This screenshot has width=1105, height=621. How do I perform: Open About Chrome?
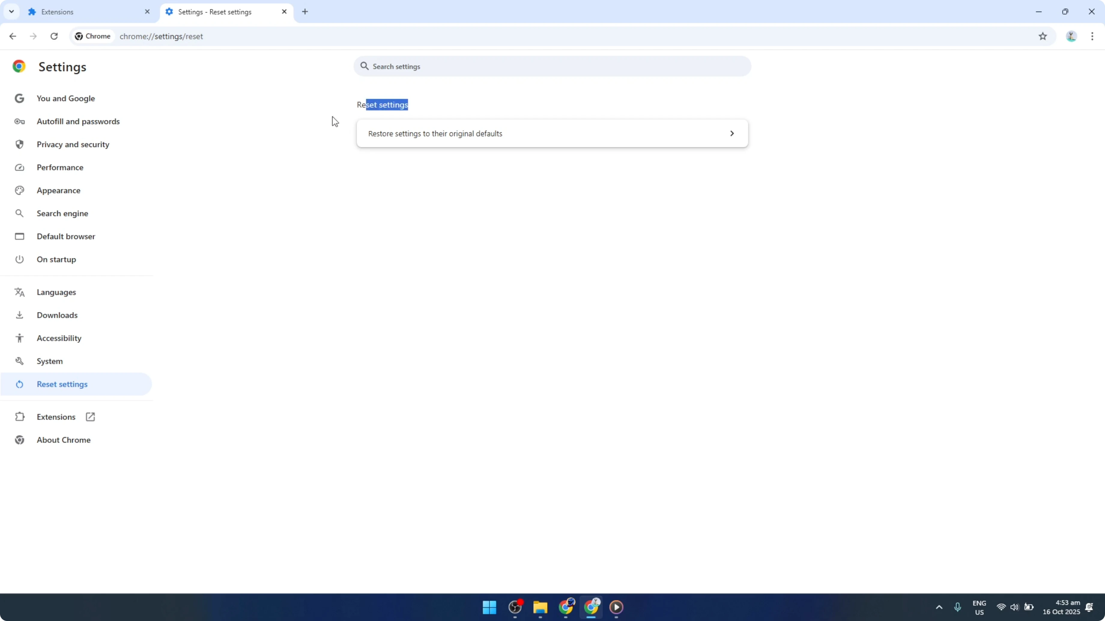63,440
